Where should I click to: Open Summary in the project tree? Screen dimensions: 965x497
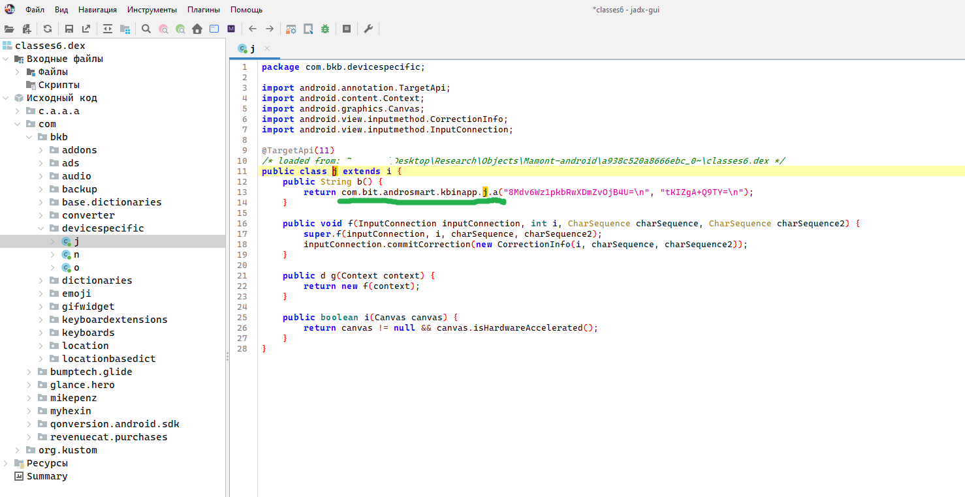(x=46, y=476)
